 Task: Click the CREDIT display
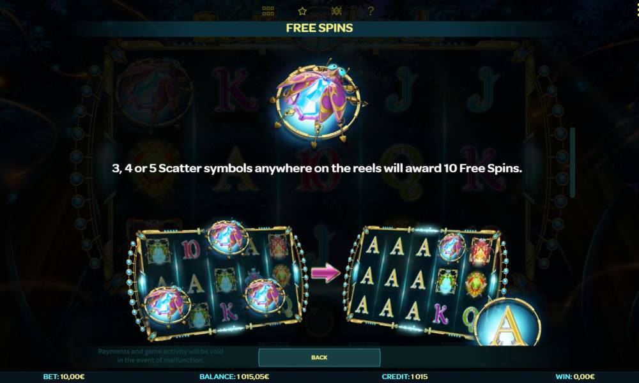(x=404, y=377)
